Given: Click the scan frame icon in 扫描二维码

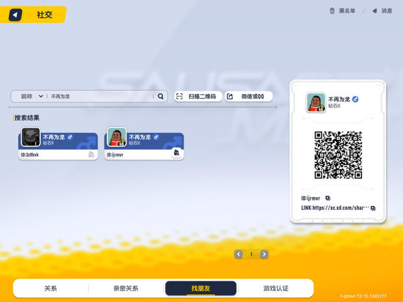Looking at the screenshot, I should [x=179, y=97].
